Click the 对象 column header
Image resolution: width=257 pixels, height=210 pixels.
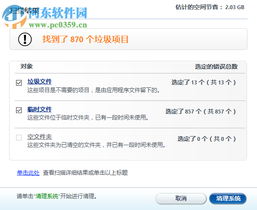tap(26, 67)
